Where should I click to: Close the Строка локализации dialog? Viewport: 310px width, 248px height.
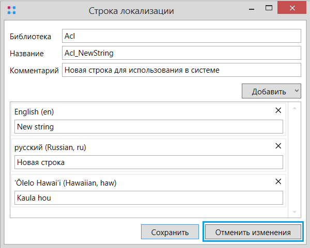pos(292,8)
